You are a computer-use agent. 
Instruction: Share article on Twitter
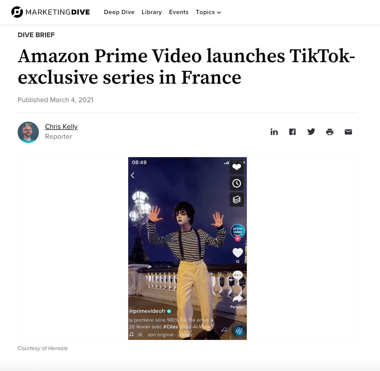click(x=311, y=132)
